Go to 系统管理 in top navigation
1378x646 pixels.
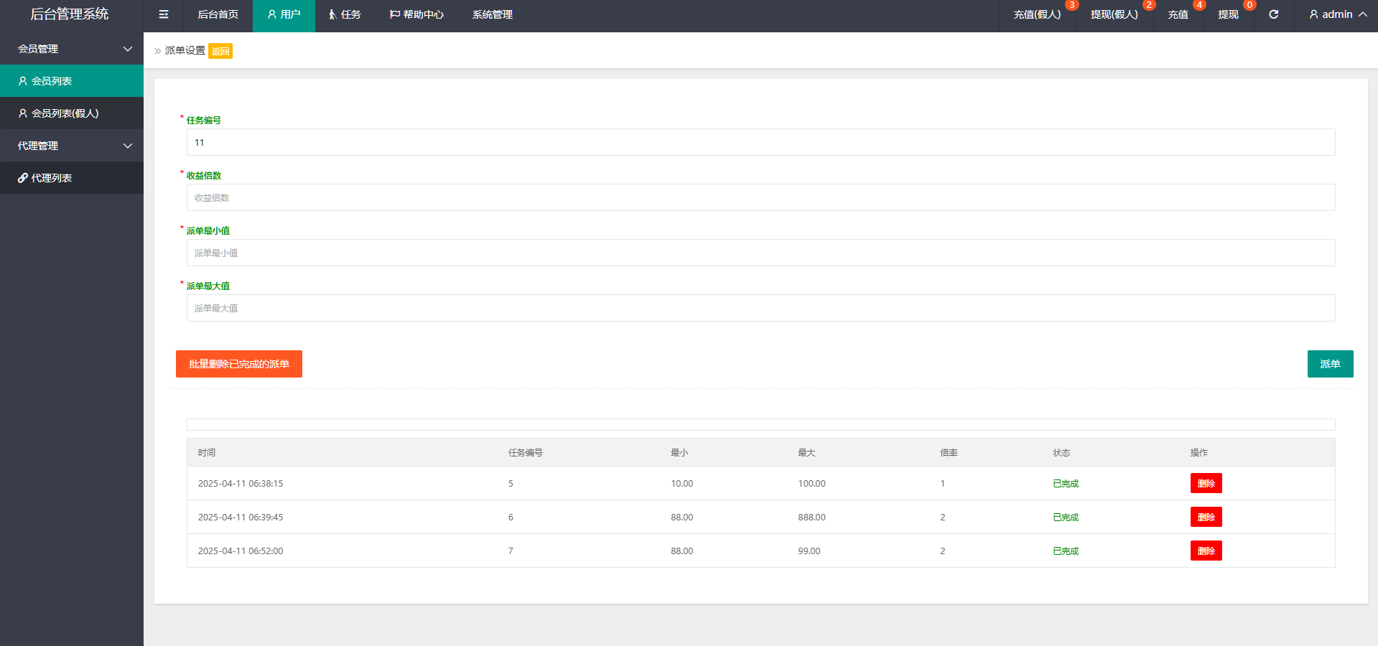(x=492, y=14)
